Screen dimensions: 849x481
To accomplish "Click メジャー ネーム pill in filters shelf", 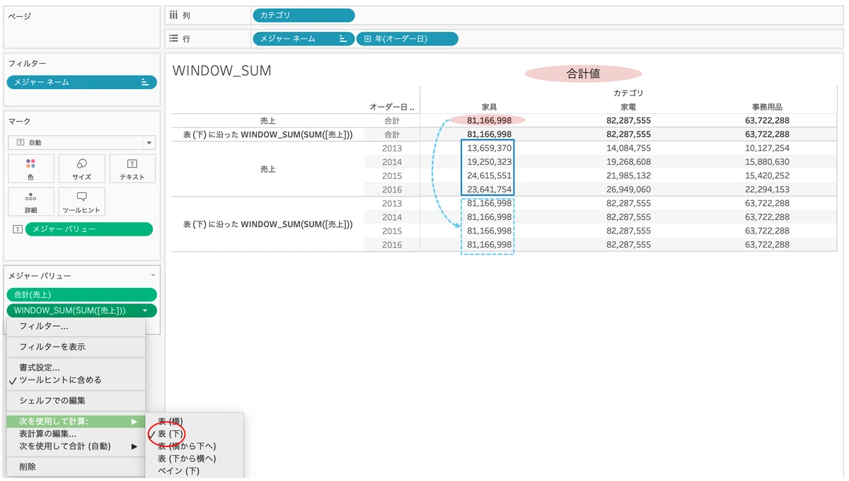I will click(82, 83).
